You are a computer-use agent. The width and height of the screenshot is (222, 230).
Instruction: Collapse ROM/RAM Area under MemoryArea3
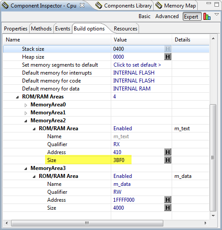(34, 177)
